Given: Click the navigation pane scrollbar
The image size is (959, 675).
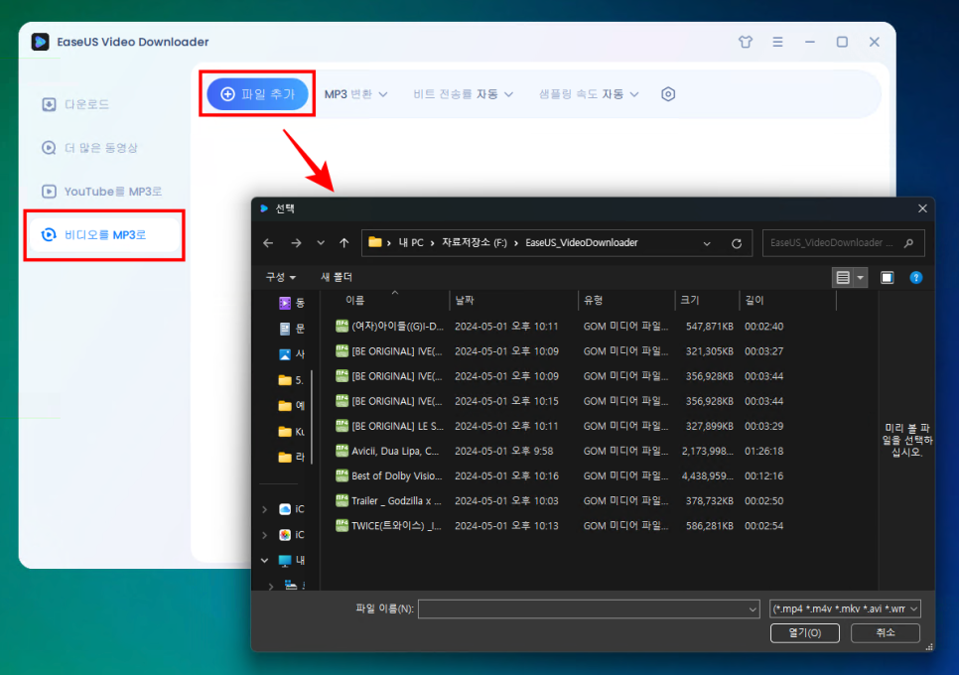Looking at the screenshot, I should [x=312, y=417].
